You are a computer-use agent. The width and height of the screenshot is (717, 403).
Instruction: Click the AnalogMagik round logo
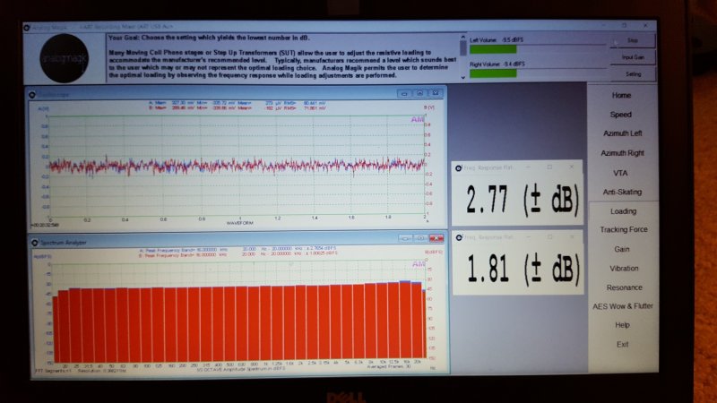point(64,58)
